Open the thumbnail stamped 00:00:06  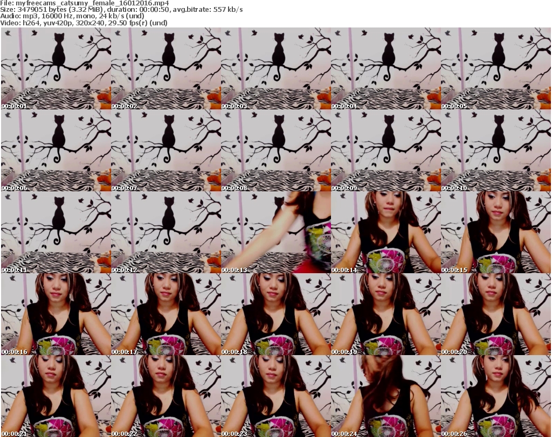point(56,150)
